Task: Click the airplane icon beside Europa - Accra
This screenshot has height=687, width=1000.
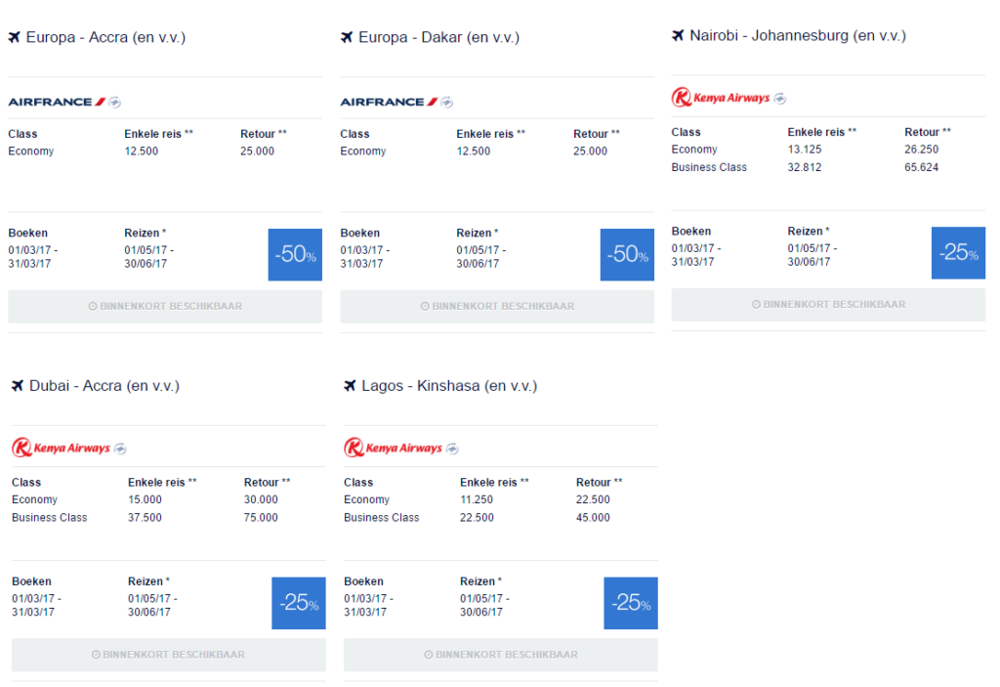Action: tap(14, 38)
